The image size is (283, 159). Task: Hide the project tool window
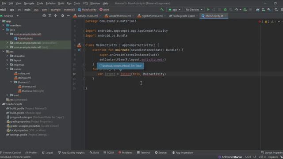coord(68,16)
